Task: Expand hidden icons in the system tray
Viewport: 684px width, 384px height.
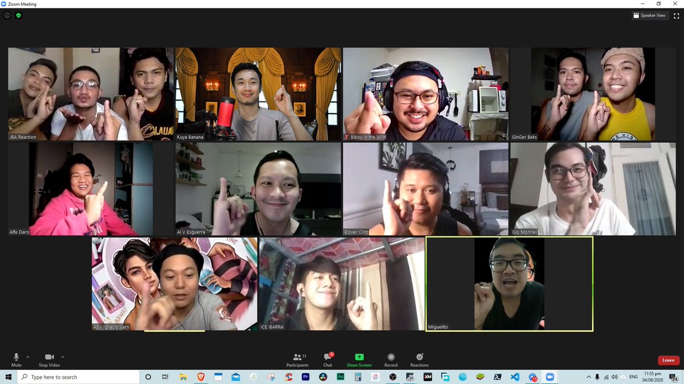Action: click(x=588, y=377)
